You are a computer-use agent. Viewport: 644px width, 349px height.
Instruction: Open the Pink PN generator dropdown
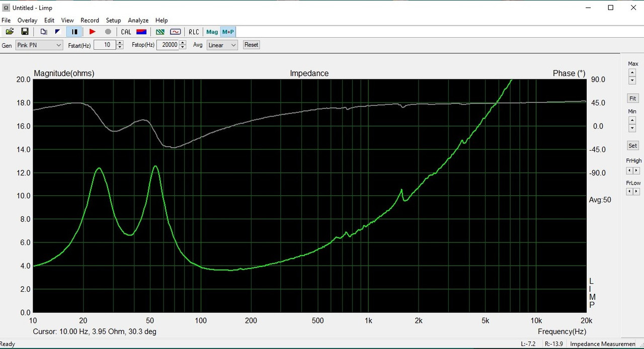coord(39,45)
